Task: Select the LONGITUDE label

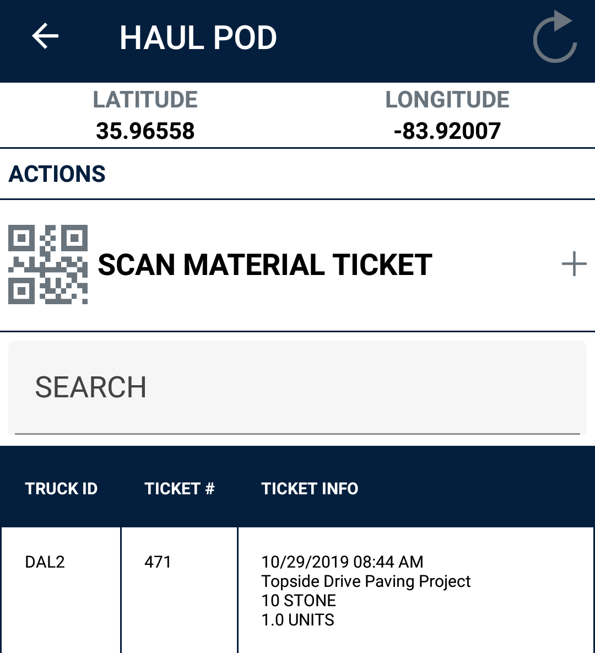Action: pyautogui.click(x=447, y=100)
